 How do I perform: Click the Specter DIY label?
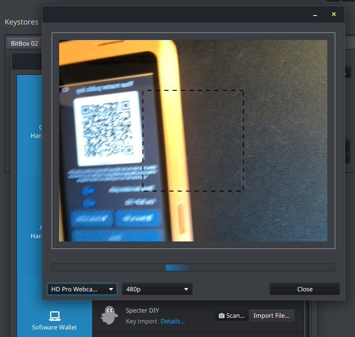point(142,310)
